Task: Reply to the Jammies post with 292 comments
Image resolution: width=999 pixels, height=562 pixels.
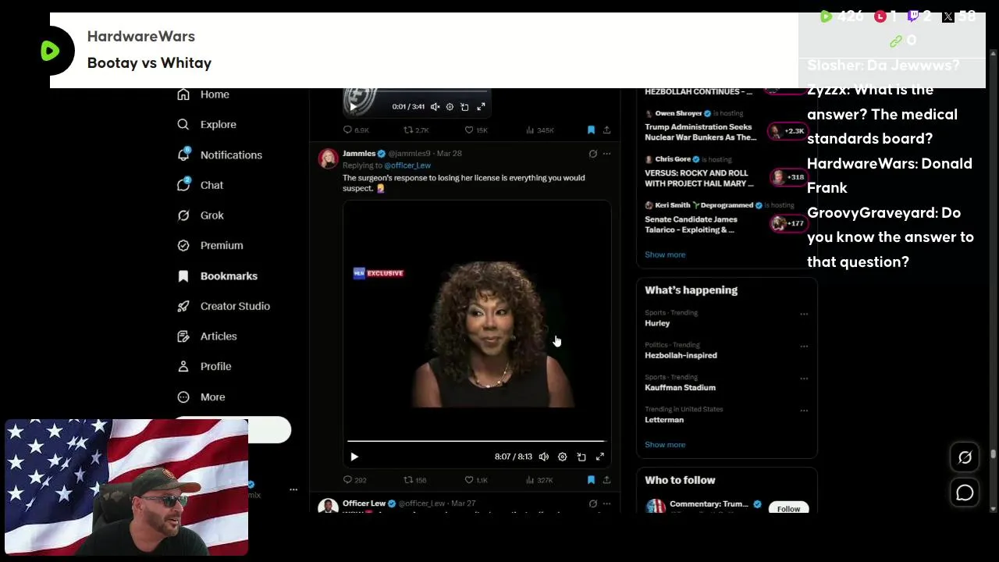Action: (x=355, y=480)
